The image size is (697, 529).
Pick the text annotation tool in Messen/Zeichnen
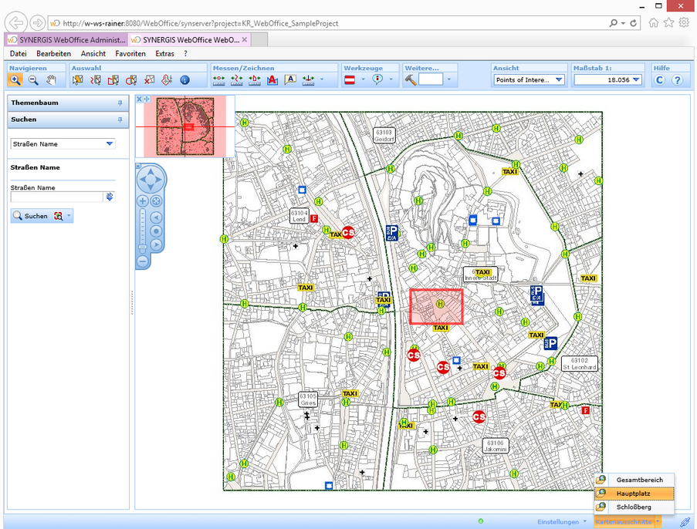(271, 79)
